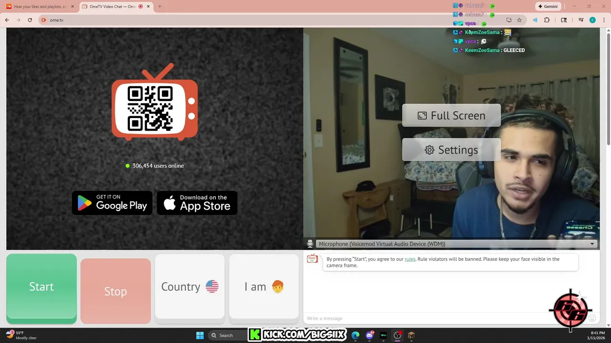The width and height of the screenshot is (611, 343).
Task: Open the Chrome three-dot menu
Action: (x=604, y=20)
